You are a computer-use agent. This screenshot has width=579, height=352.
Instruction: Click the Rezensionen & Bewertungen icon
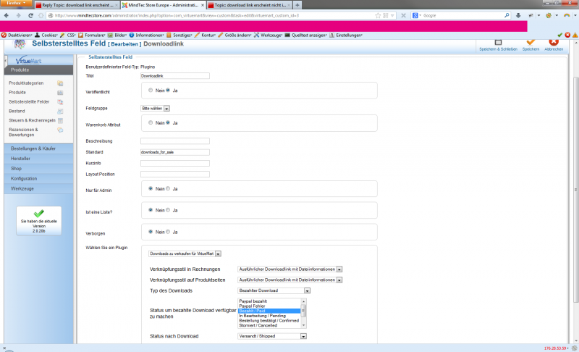(60, 130)
